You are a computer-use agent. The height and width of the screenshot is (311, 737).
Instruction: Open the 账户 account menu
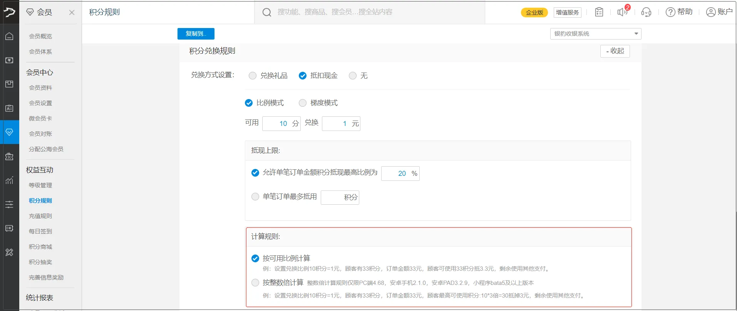[719, 12]
